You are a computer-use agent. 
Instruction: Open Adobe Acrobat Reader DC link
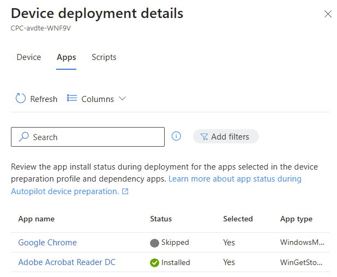[67, 262]
